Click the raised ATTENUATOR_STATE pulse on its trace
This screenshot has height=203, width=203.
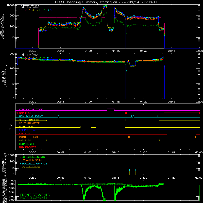111,109
